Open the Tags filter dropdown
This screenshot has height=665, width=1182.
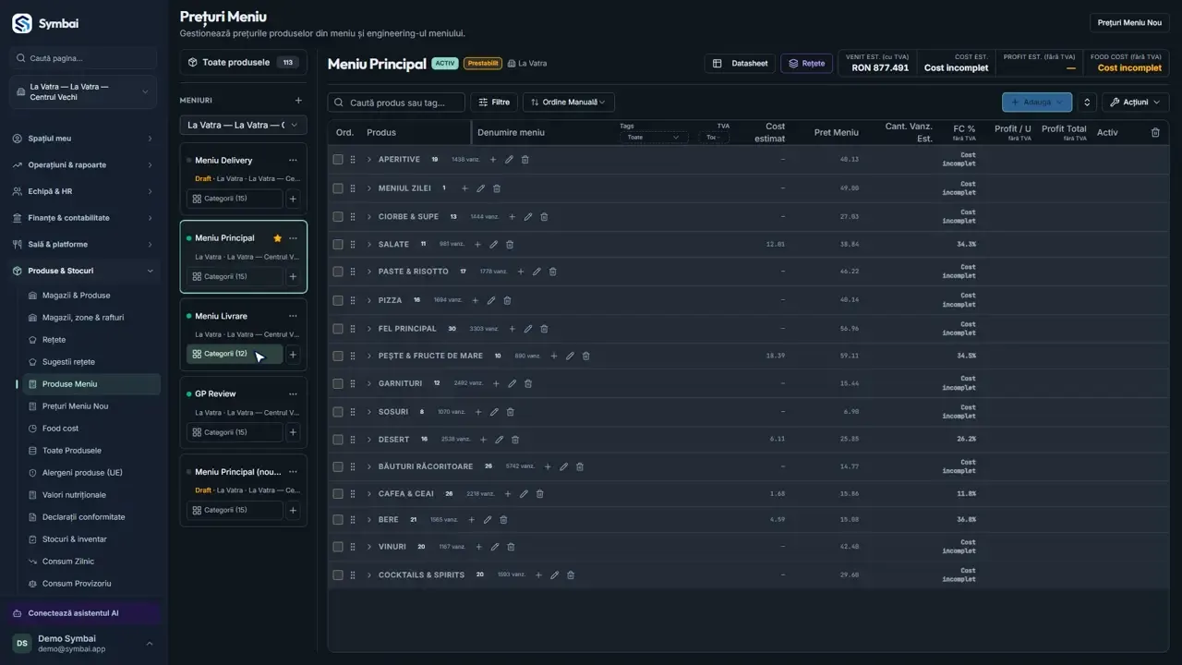click(653, 138)
